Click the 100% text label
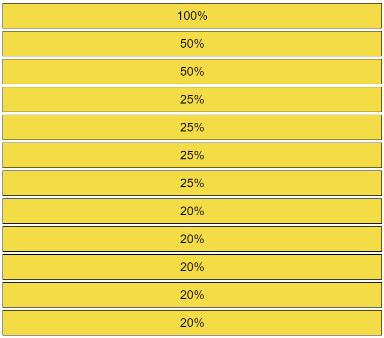Image resolution: width=384 pixels, height=338 pixels. 192,16
